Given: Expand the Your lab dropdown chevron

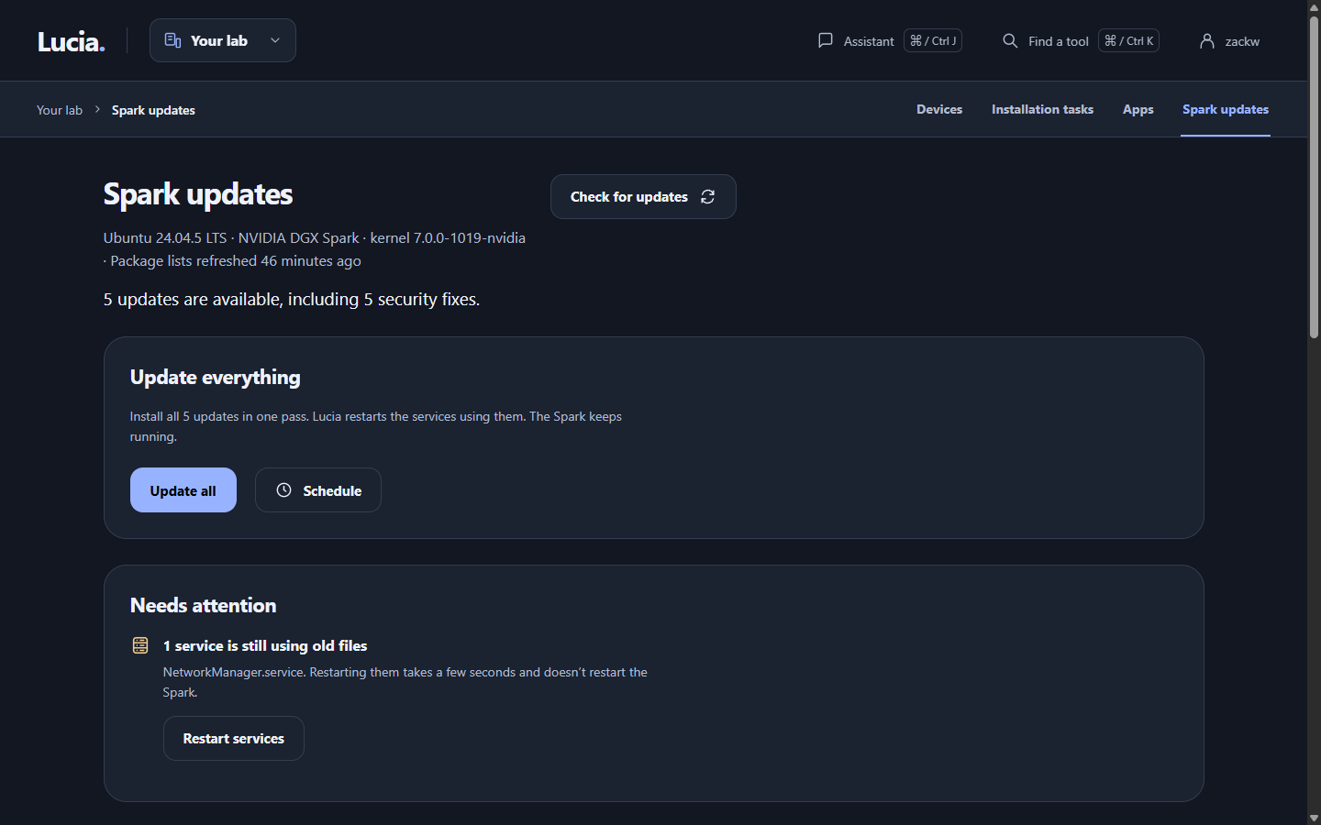Looking at the screenshot, I should pos(275,40).
